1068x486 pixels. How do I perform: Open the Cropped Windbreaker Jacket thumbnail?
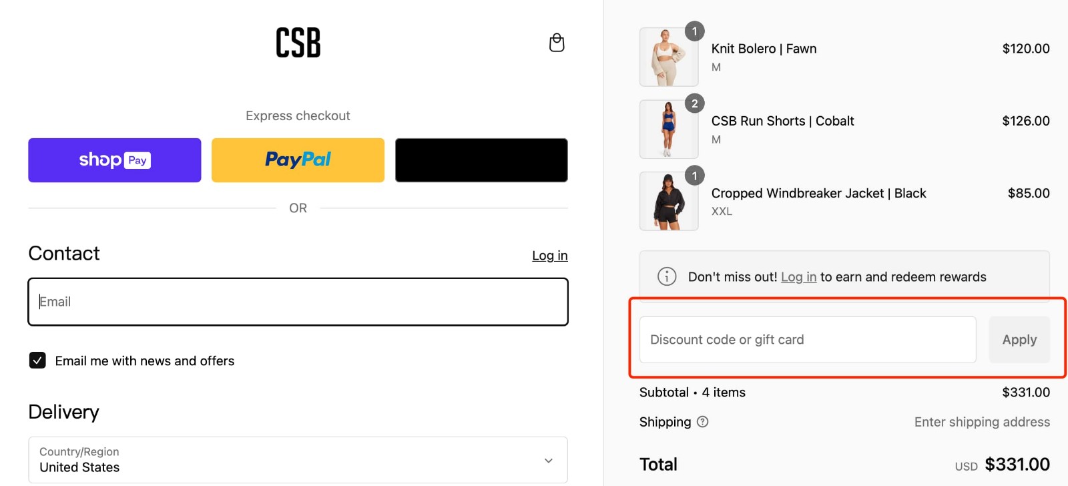pyautogui.click(x=668, y=201)
